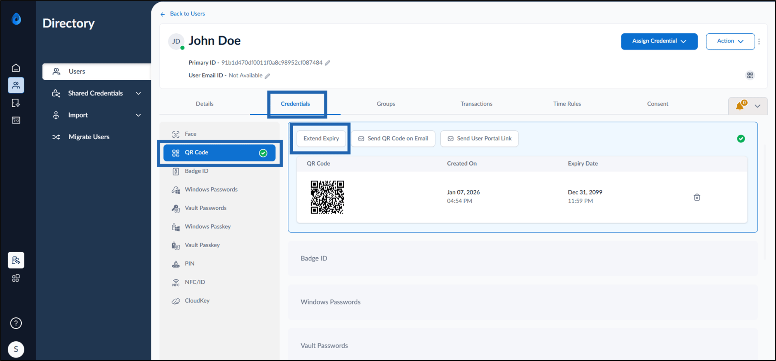
Task: Switch to the Groups tab
Action: [x=386, y=104]
